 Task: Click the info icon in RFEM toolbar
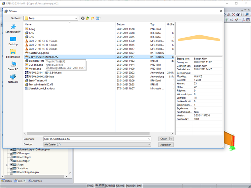tap(238, 15)
